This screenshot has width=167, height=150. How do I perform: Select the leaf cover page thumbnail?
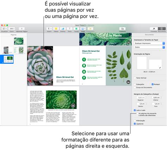19,41
